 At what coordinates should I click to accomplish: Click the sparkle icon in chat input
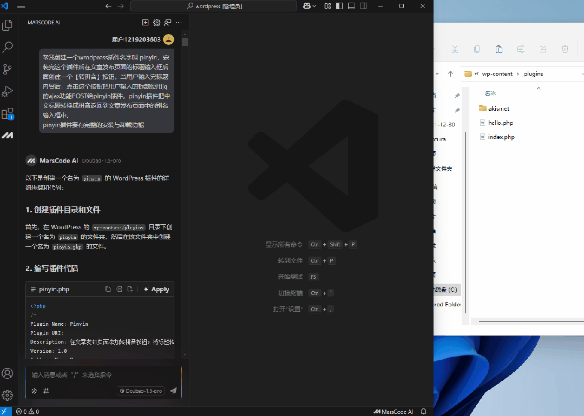[x=34, y=391]
